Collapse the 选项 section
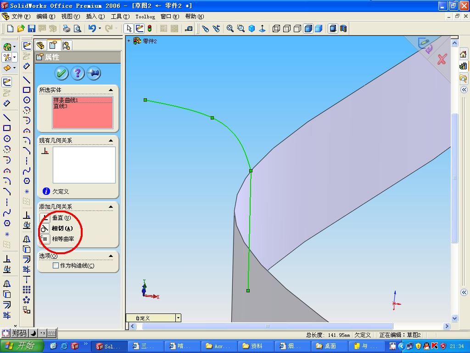The image size is (470, 353). [x=111, y=256]
